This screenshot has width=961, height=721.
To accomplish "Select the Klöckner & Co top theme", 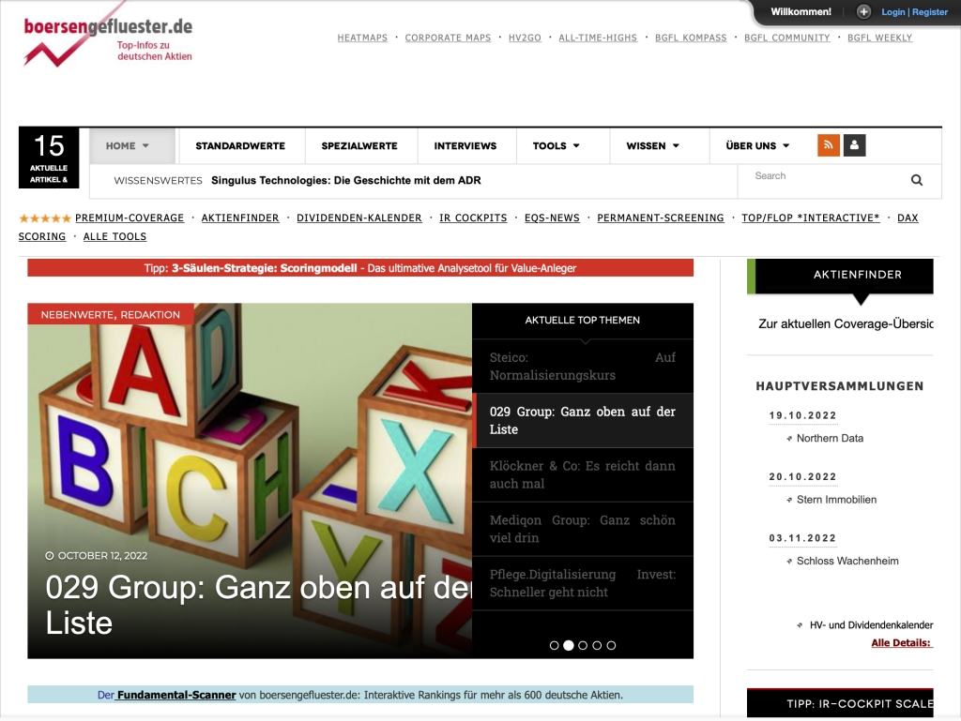I will (582, 474).
